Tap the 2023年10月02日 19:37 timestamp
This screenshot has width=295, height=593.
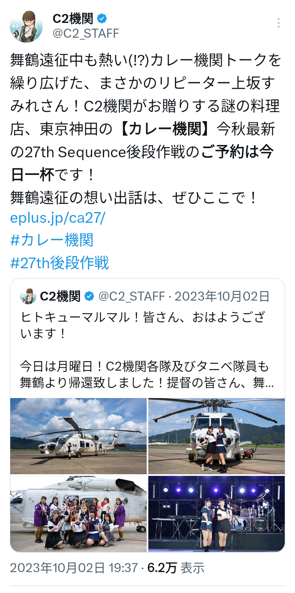click(74, 568)
